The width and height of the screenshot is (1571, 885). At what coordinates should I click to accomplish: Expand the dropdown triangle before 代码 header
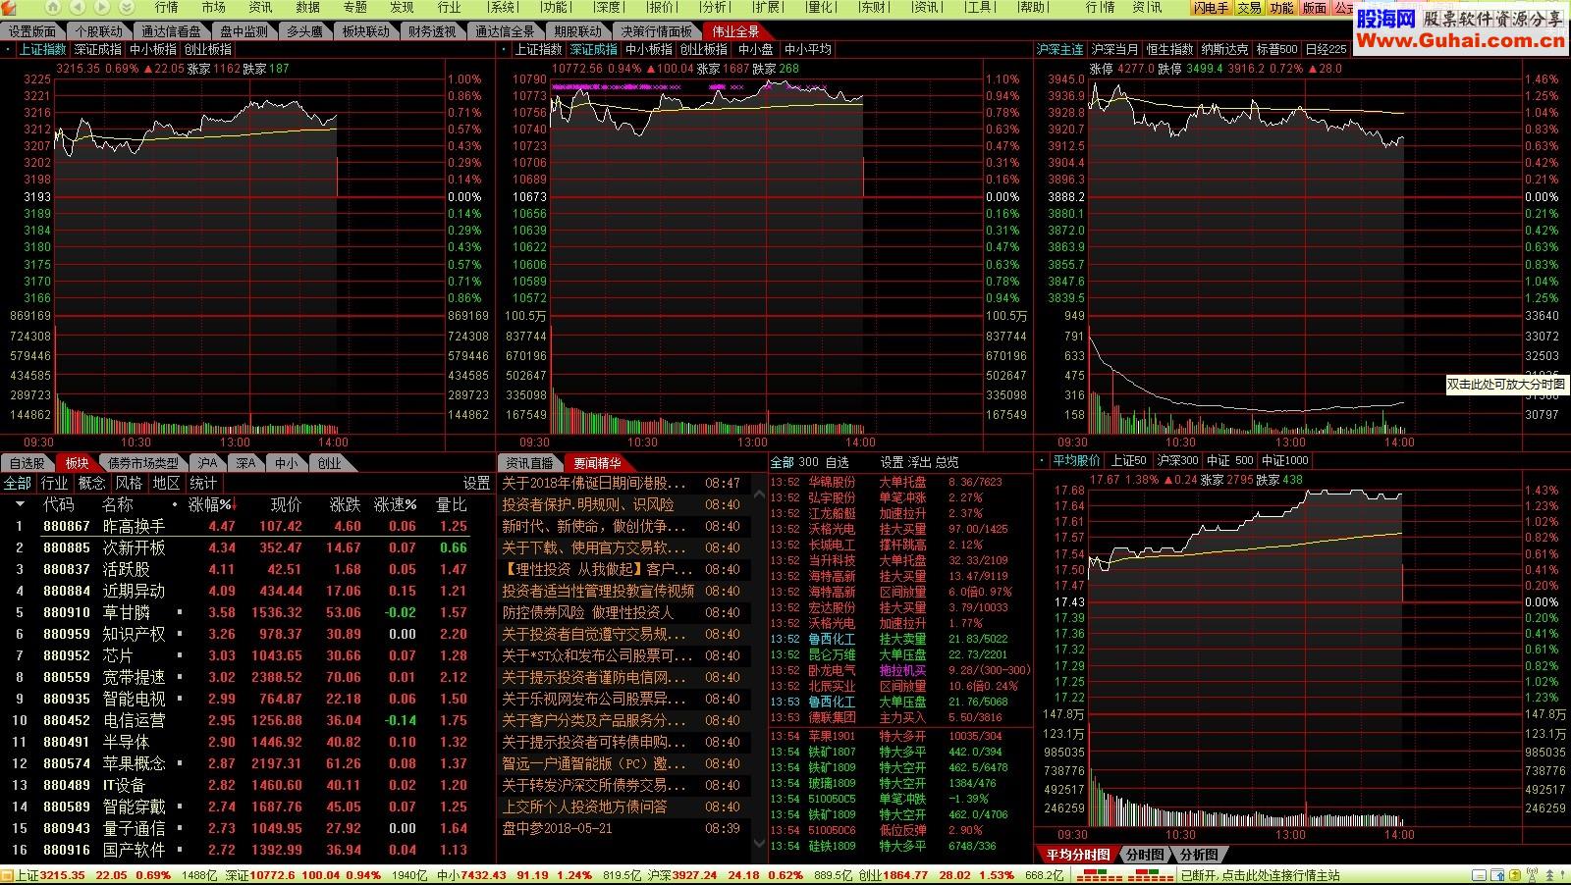[19, 504]
